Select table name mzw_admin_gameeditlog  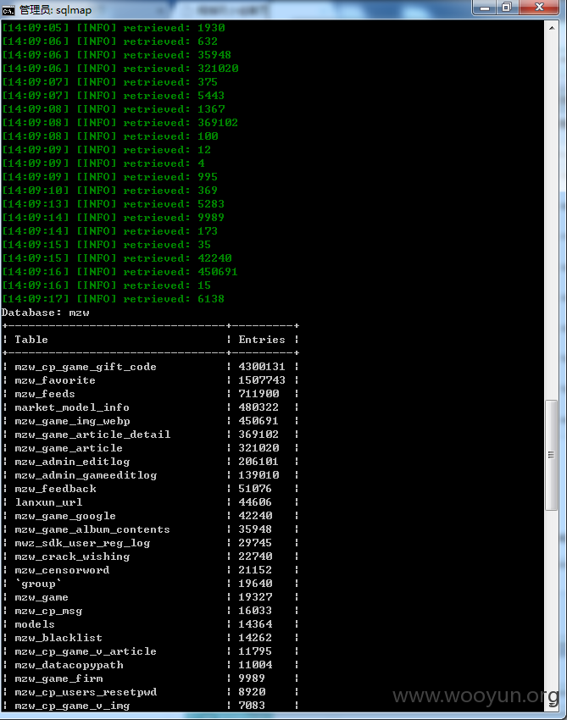click(x=86, y=475)
